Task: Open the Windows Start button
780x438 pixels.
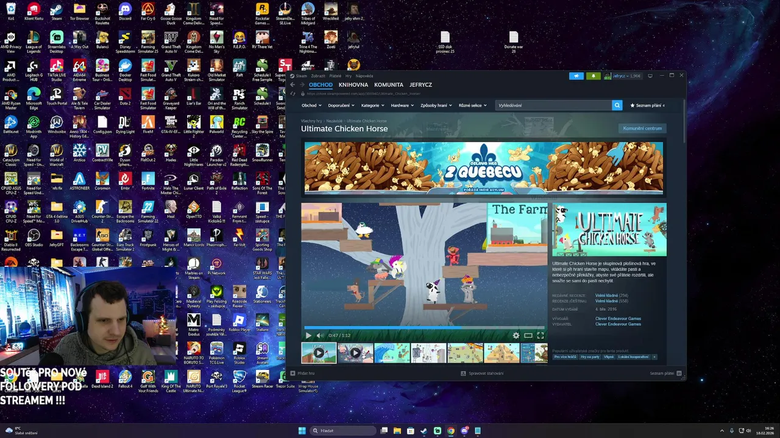Action: (302, 431)
